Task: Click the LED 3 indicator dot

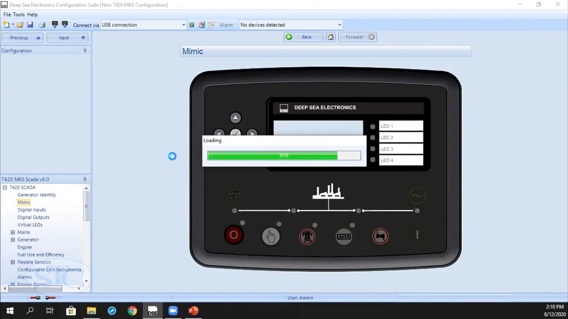Action: click(x=373, y=149)
